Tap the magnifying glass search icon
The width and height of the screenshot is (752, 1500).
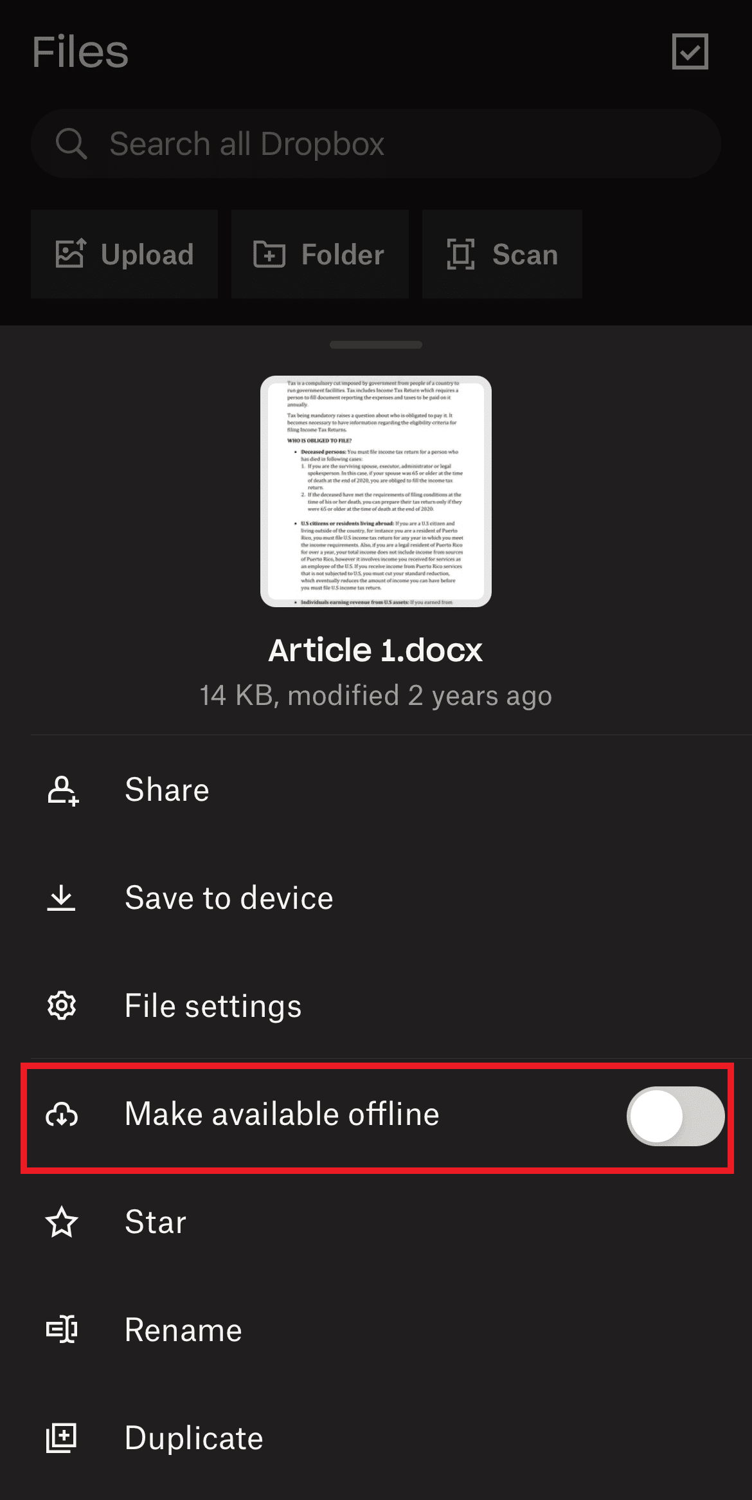71,143
